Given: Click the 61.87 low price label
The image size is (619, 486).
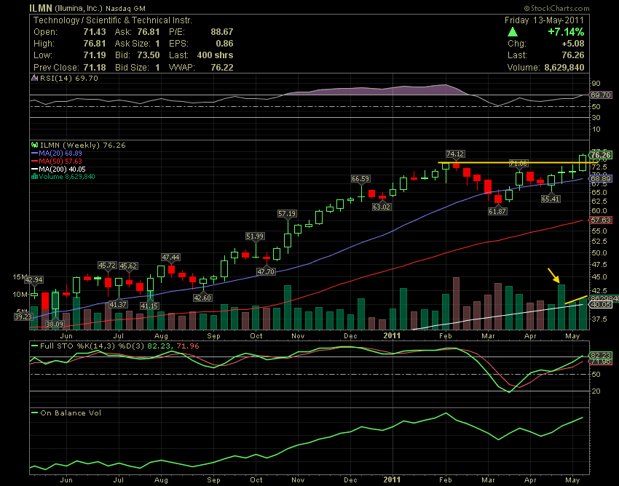Looking at the screenshot, I should 497,212.
